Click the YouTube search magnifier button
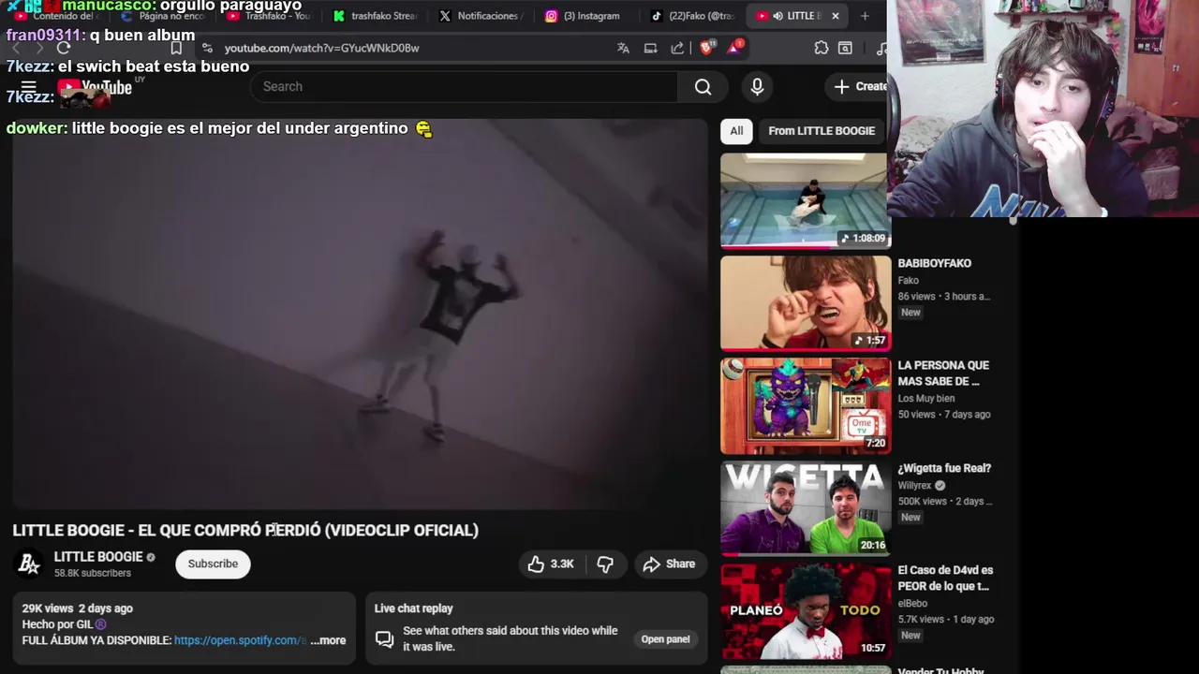The image size is (1199, 674). coord(703,87)
